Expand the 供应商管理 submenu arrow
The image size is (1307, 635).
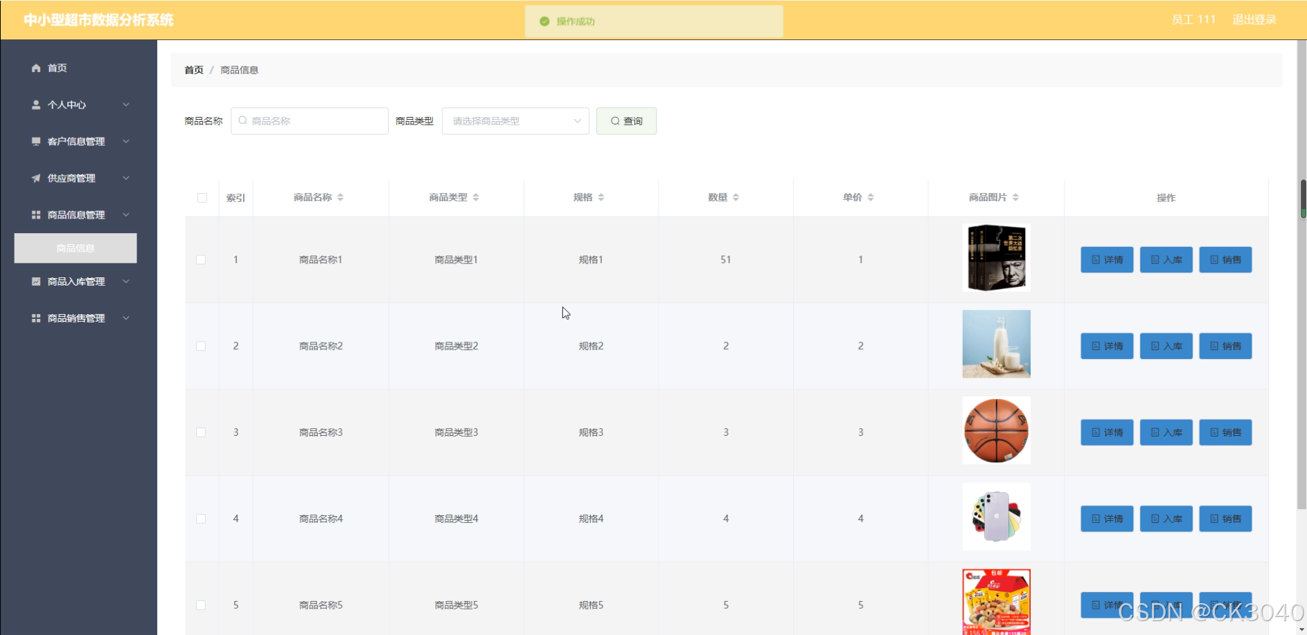pos(126,178)
